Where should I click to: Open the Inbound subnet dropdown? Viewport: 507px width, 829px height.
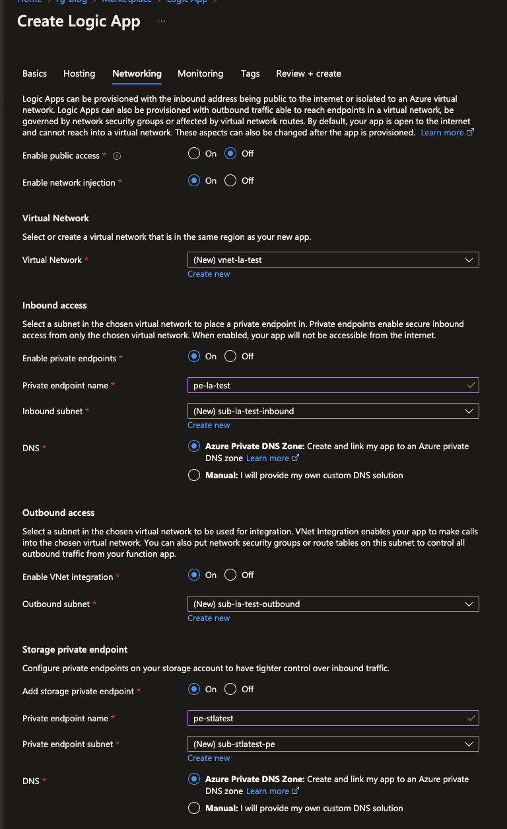tap(333, 411)
